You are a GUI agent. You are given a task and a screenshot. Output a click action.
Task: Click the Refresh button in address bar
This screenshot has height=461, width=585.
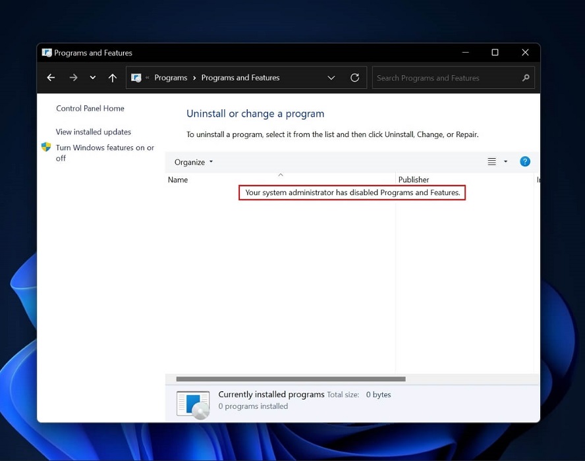354,78
